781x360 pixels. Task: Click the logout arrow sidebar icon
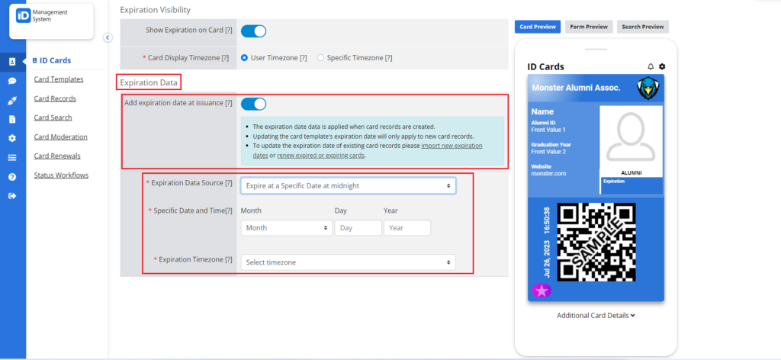click(x=12, y=196)
